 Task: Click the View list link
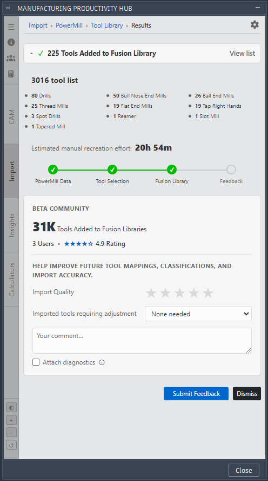point(242,54)
